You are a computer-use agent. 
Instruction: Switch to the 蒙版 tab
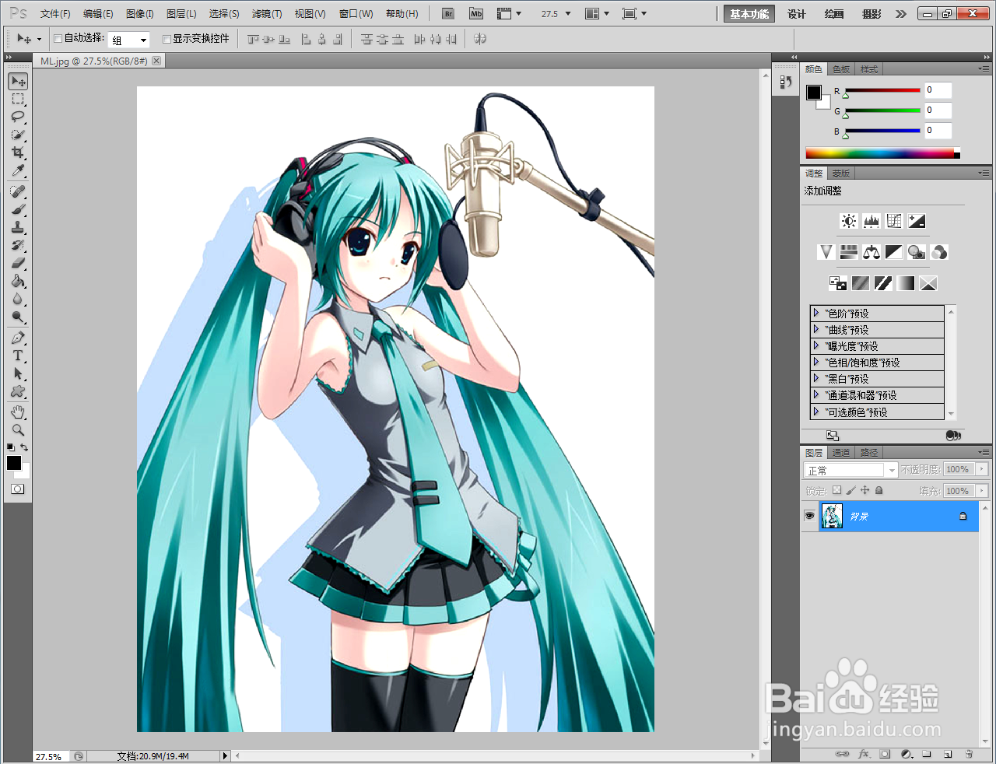pyautogui.click(x=840, y=173)
